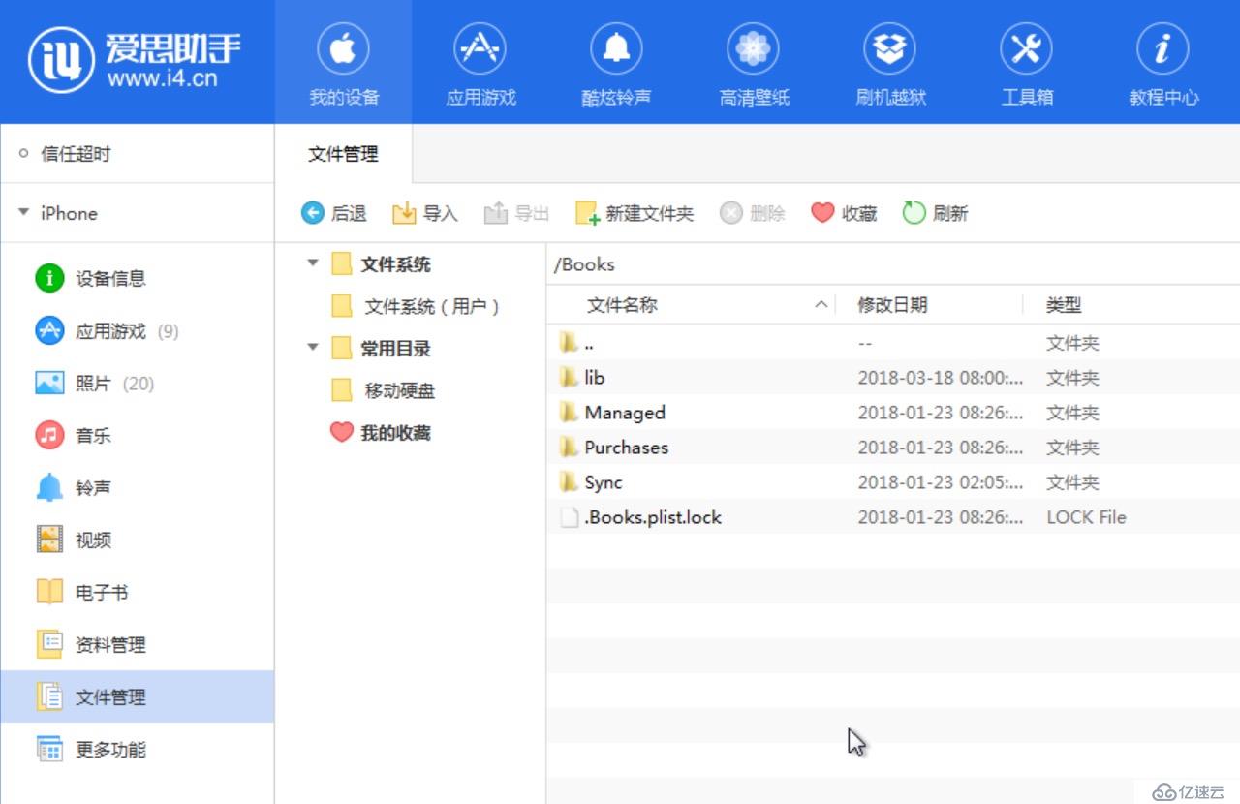1240x804 pixels.
Task: Open the 我的设备 top navigation tab
Action: pyautogui.click(x=344, y=64)
